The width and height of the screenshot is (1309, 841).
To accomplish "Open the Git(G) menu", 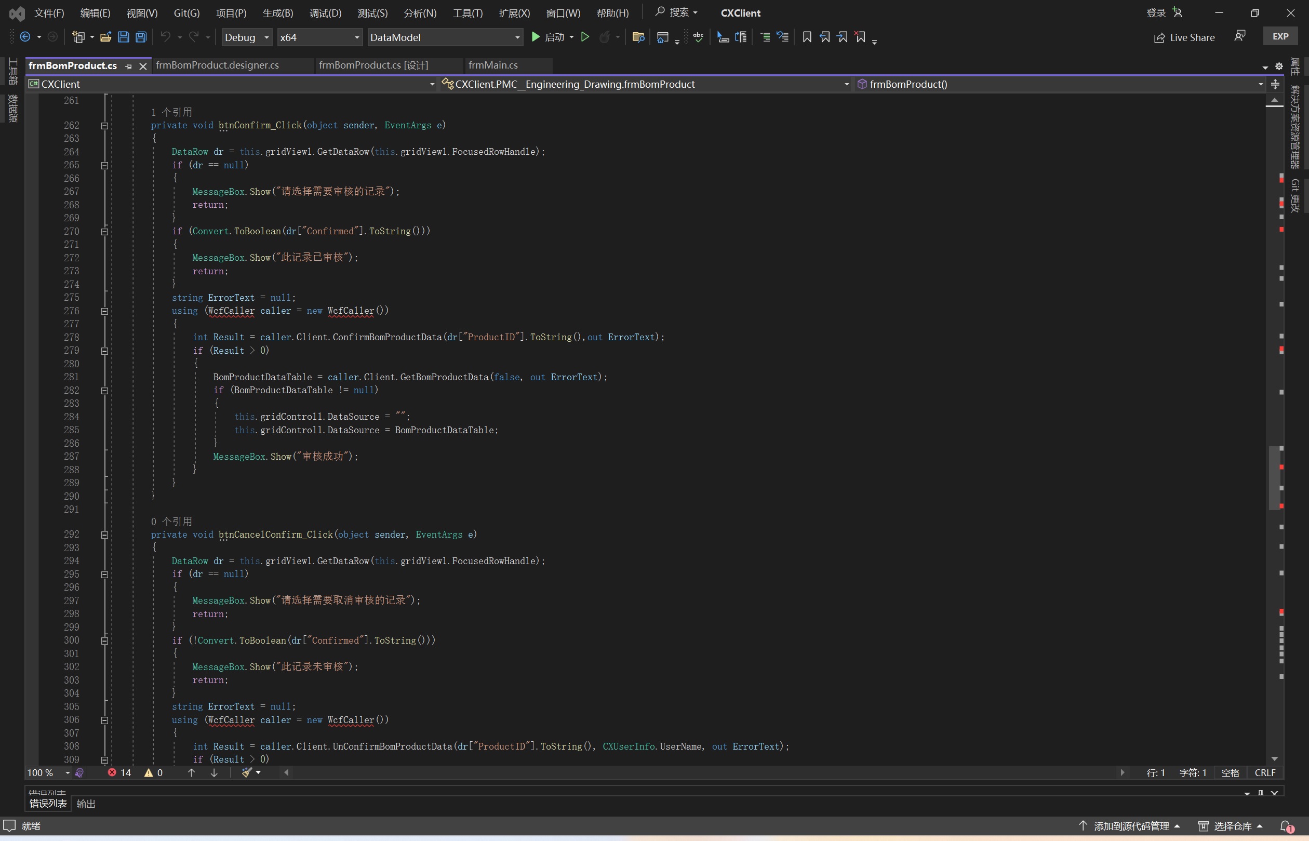I will [186, 12].
